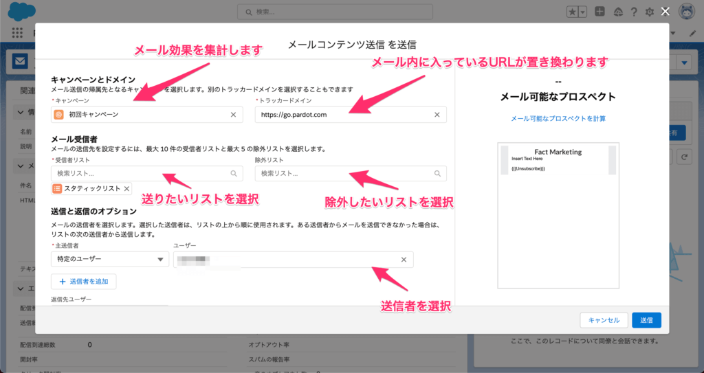The height and width of the screenshot is (373, 704).
Task: Click the 初回キャンペーン campaign field text
Action: tap(93, 115)
